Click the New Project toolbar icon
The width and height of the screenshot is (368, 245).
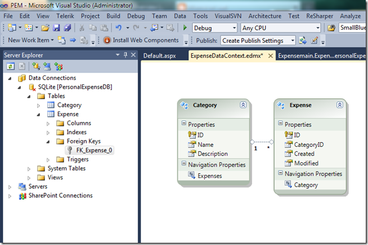(12, 28)
